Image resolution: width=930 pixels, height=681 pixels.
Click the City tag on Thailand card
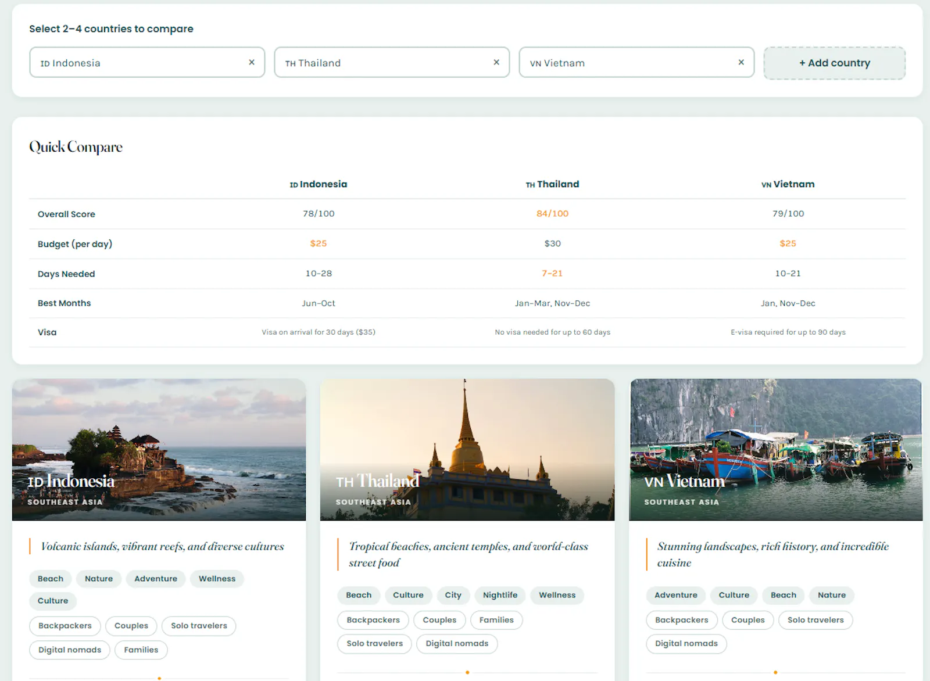pyautogui.click(x=453, y=595)
